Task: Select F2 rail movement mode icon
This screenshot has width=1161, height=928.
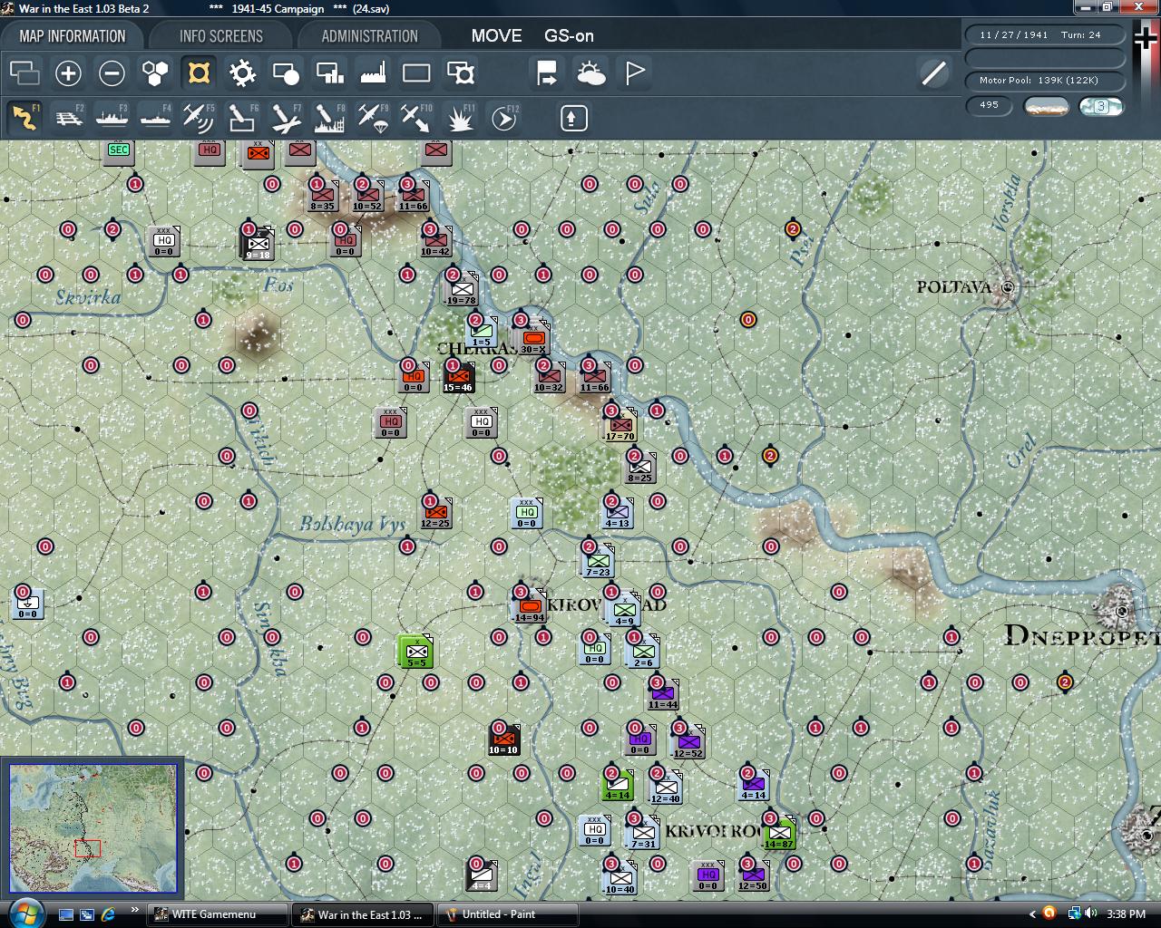Action: [68, 118]
